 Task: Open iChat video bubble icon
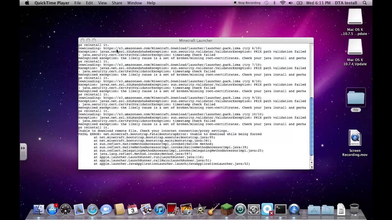point(106,209)
